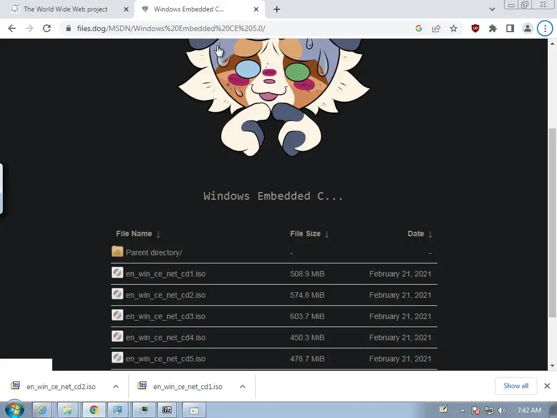Viewport: 557px width, 418px height.
Task: Open the Windows Start menu
Action: point(14,410)
